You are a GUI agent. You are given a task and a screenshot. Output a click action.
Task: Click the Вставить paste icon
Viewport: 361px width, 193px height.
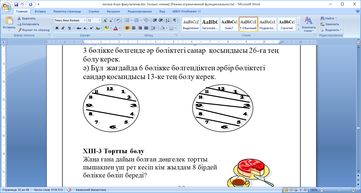tap(9, 21)
